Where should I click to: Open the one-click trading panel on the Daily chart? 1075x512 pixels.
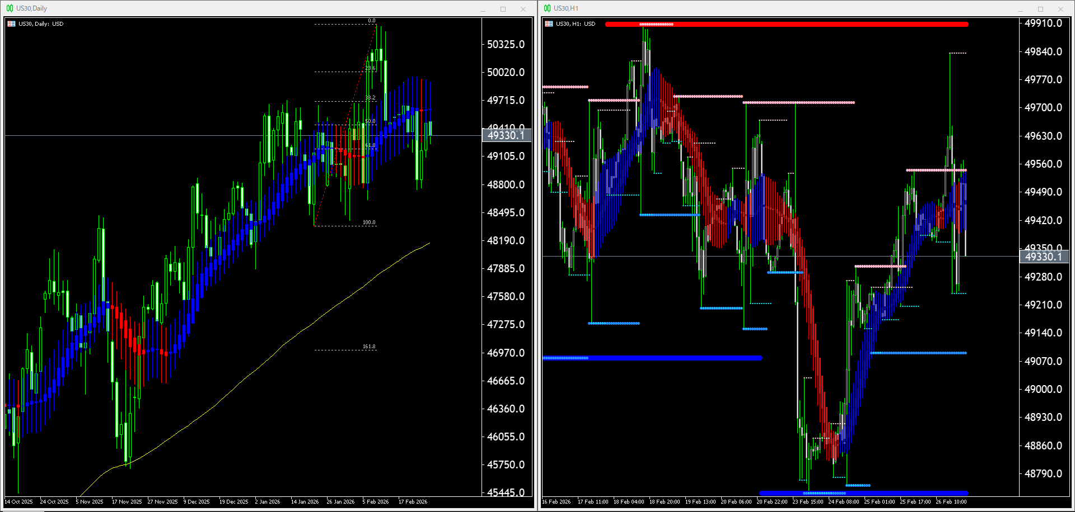[11, 24]
